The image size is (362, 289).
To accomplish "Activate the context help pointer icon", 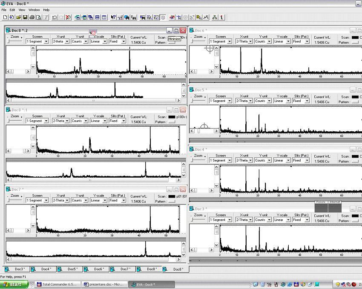I will (x=113, y=17).
